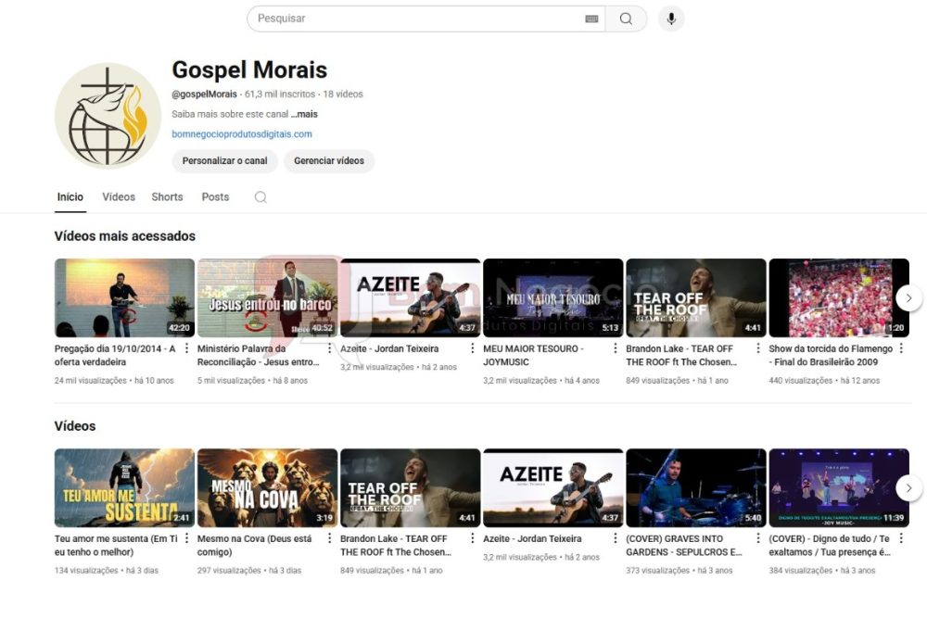Click the @gospelMorais handle text

(205, 94)
